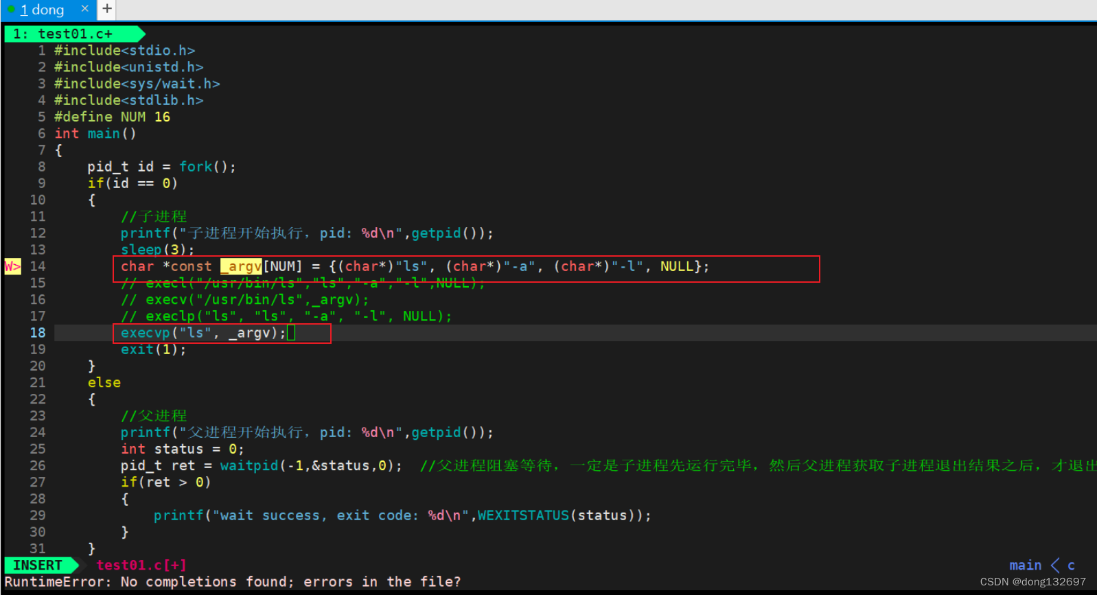Viewport: 1097px width, 595px height.
Task: Click the '#include<stdlib.h>' line
Action: (x=129, y=100)
